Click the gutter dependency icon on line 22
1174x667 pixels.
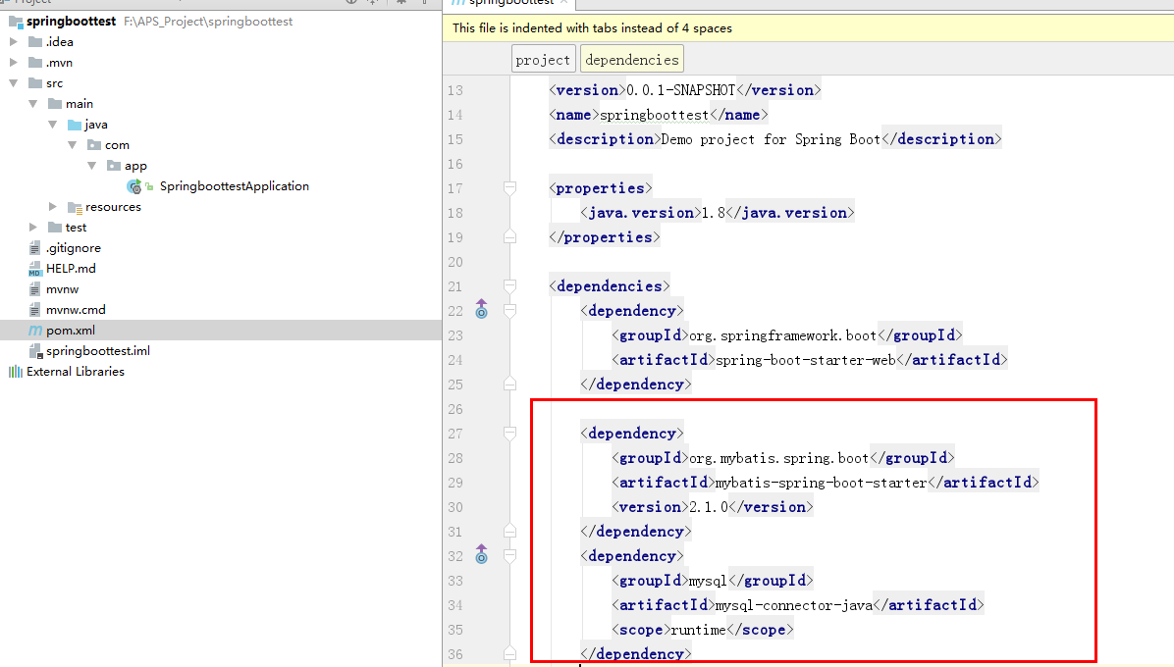click(x=481, y=310)
